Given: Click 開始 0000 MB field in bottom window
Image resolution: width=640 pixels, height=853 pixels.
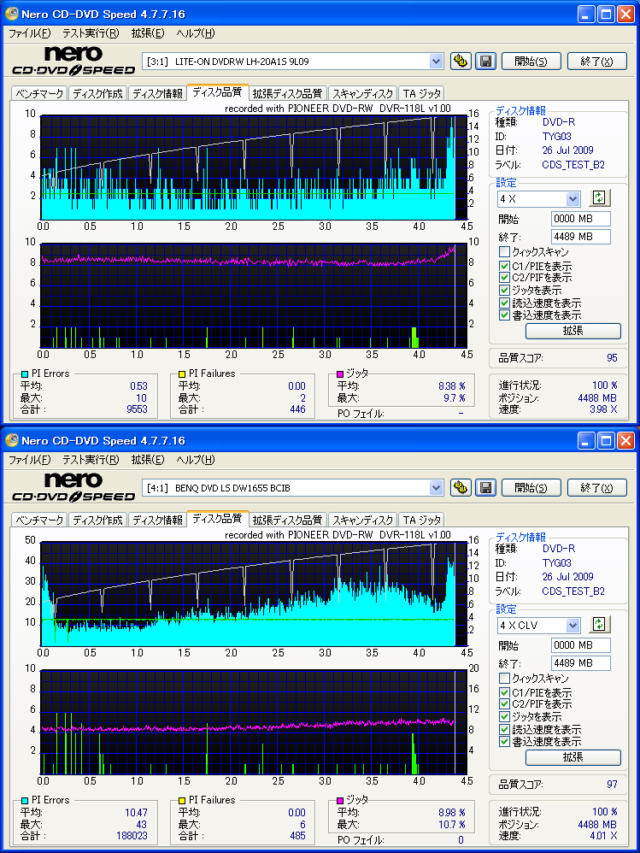Looking at the screenshot, I should click(581, 645).
